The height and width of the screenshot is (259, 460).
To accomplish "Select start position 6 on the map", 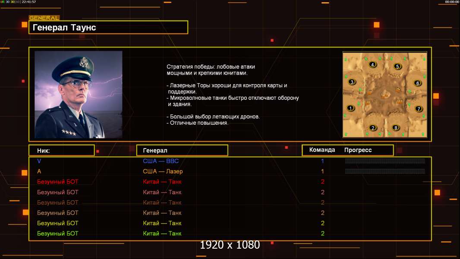I will pos(417,83).
